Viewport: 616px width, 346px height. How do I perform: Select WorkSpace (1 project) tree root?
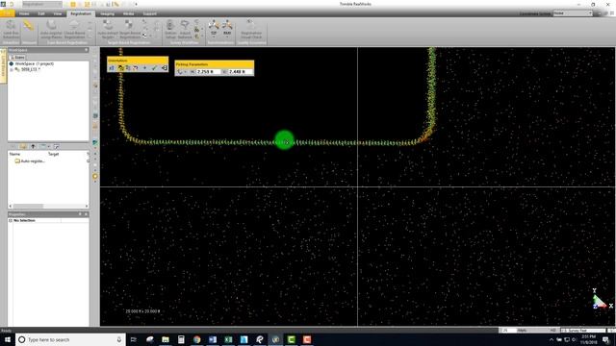click(35, 63)
